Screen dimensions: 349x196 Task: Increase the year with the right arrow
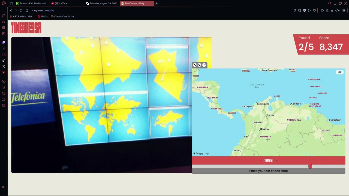(276, 161)
